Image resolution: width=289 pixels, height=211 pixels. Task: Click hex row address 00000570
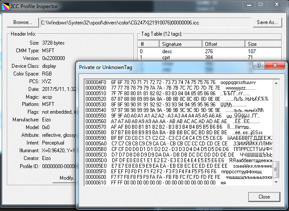point(96,127)
